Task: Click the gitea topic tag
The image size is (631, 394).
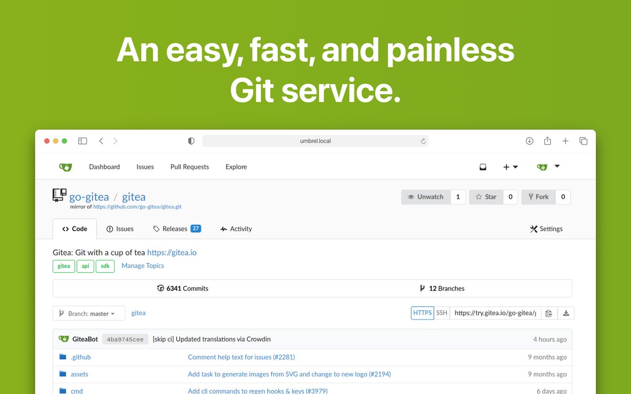Action: click(64, 266)
